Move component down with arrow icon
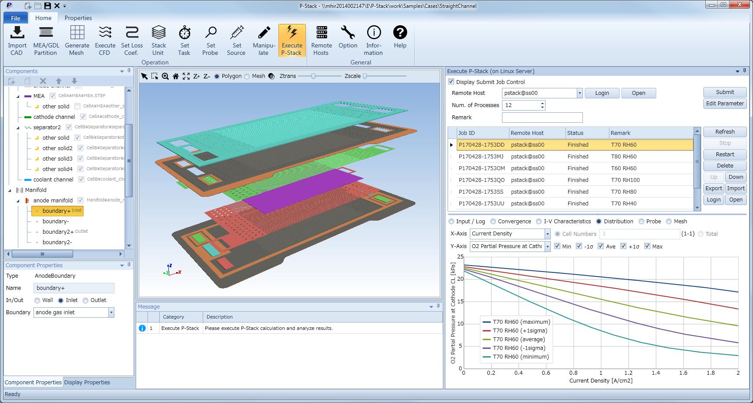The width and height of the screenshot is (753, 403). click(74, 81)
